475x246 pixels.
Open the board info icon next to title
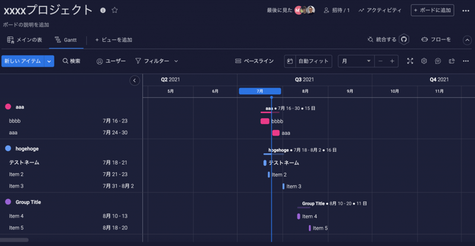(x=103, y=10)
